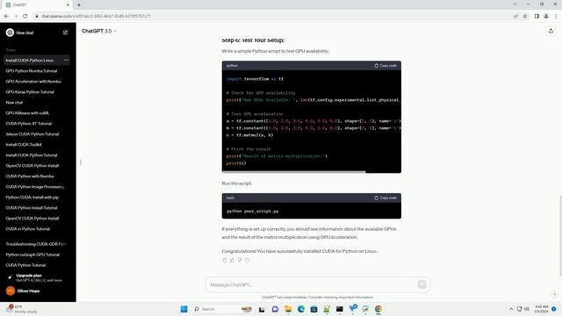Viewport: 562px width, 316px height.
Task: Close the ChatGPT browser tab
Action: [68, 5]
